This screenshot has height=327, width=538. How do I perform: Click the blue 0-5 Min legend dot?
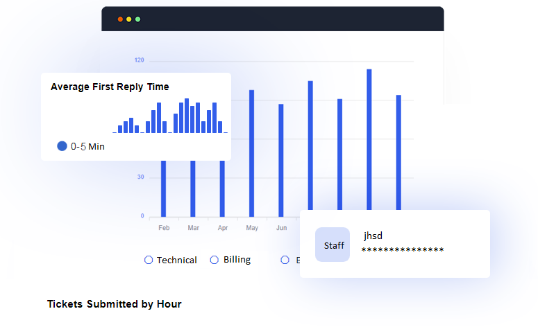62,146
